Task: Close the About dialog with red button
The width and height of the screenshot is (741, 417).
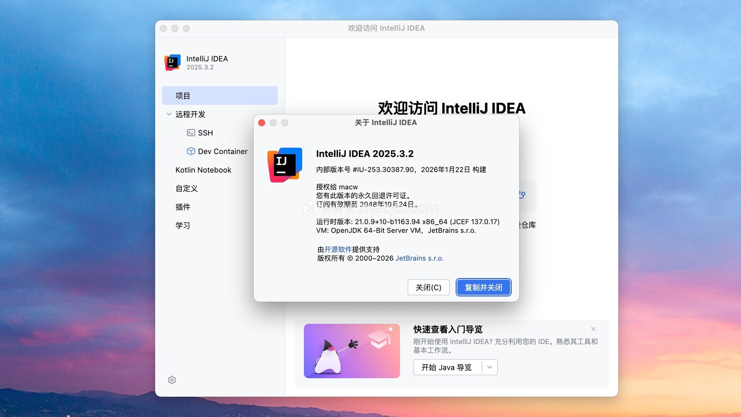Action: click(262, 123)
